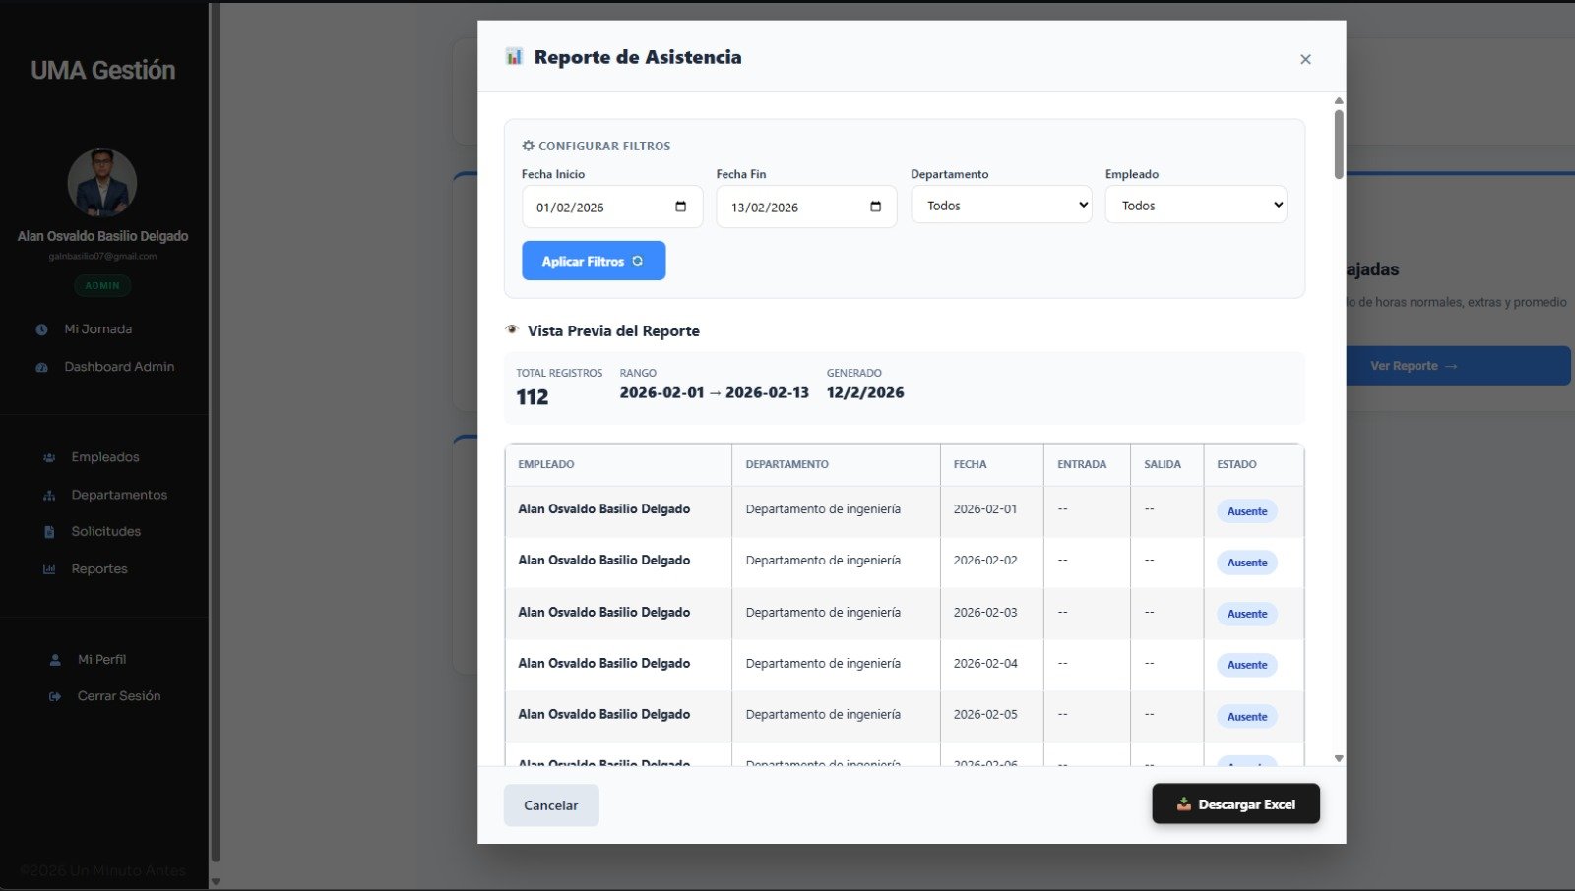The height and width of the screenshot is (891, 1575).
Task: Click the generated date 12/2/2026
Action: coord(865,392)
